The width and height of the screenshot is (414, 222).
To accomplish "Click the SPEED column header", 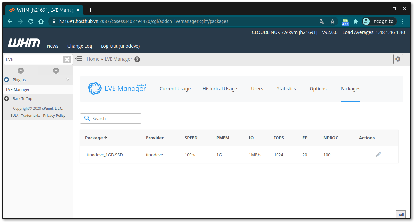I will pyautogui.click(x=191, y=138).
